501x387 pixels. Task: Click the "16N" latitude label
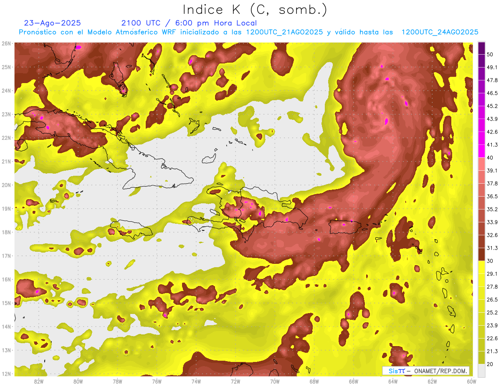point(6,279)
